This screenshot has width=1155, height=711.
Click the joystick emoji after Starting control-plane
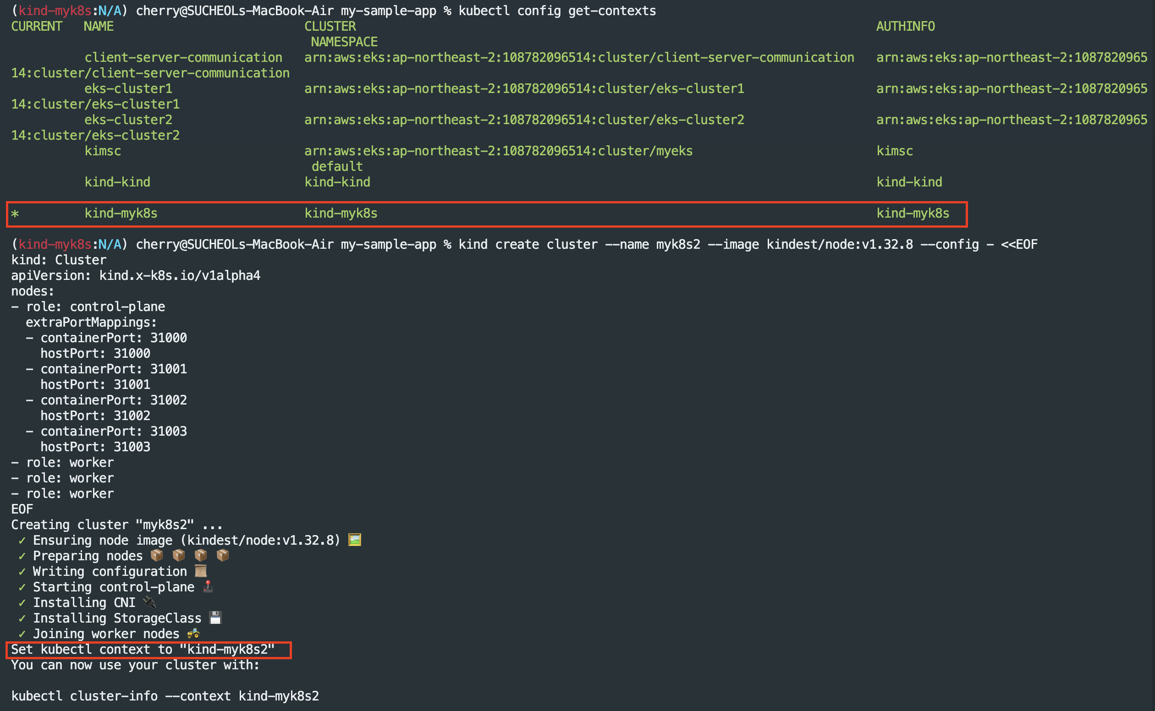pos(208,586)
